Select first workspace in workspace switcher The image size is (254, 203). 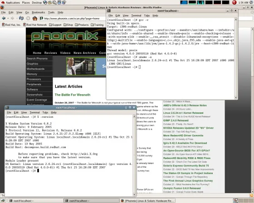click(x=235, y=201)
